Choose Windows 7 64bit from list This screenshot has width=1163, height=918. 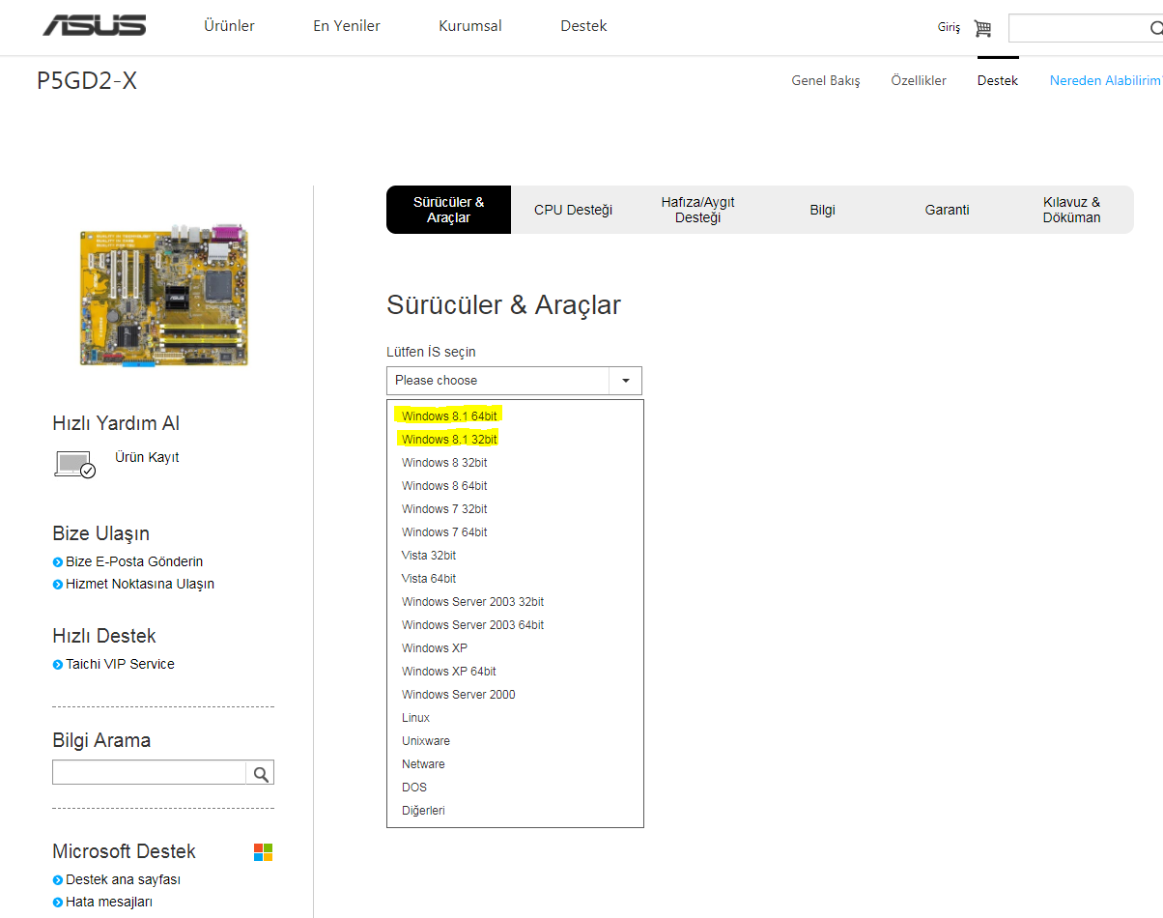click(x=444, y=532)
